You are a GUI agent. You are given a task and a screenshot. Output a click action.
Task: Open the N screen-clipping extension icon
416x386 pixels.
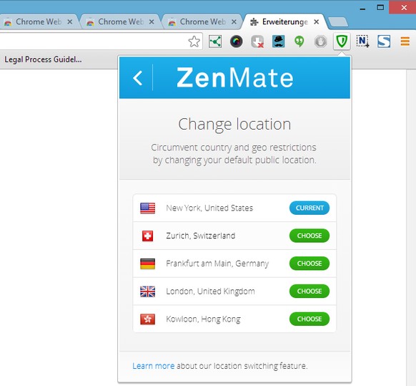pyautogui.click(x=362, y=42)
